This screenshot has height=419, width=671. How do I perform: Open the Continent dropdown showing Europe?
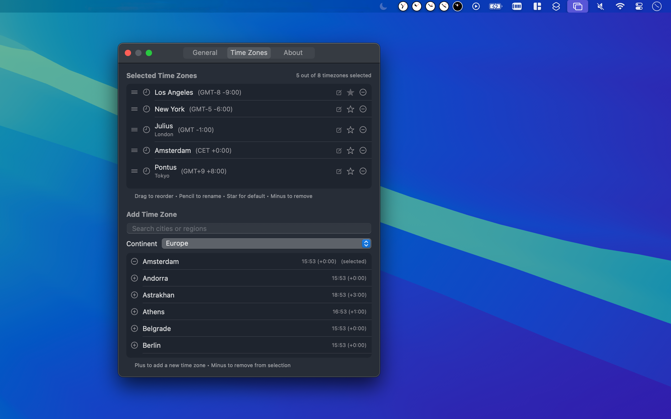(x=266, y=243)
